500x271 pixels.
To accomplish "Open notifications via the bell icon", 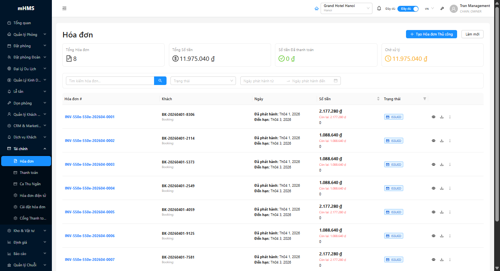I will point(379,9).
